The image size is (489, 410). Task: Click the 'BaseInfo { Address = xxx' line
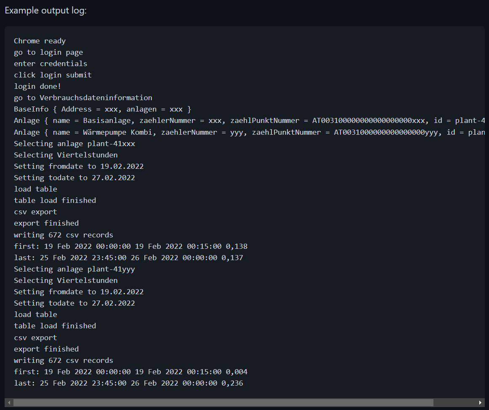(102, 109)
